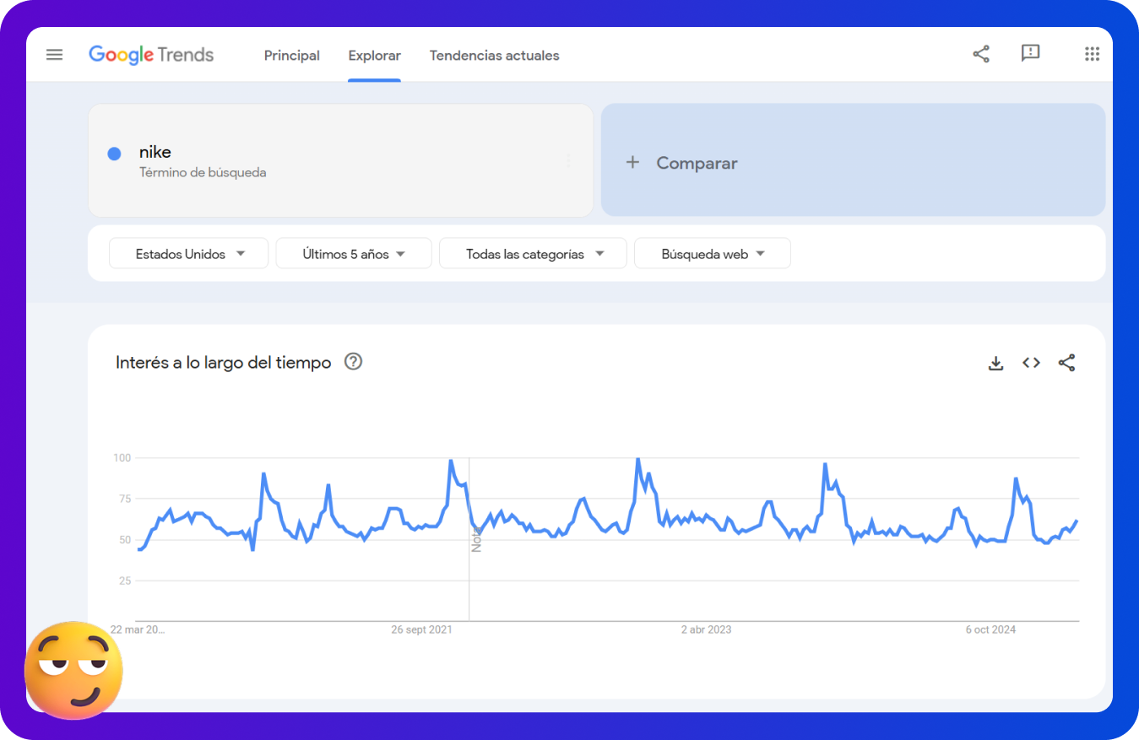Click the plus icon in Comparar

(x=632, y=162)
